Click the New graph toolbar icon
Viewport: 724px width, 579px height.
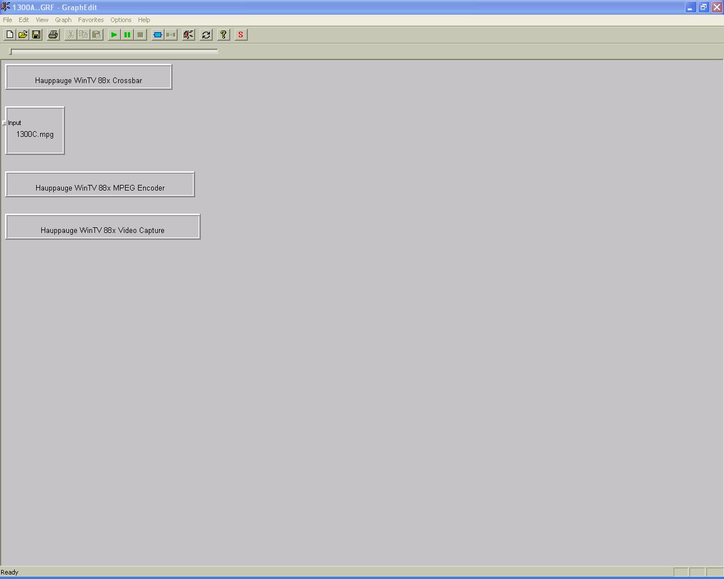tap(10, 34)
